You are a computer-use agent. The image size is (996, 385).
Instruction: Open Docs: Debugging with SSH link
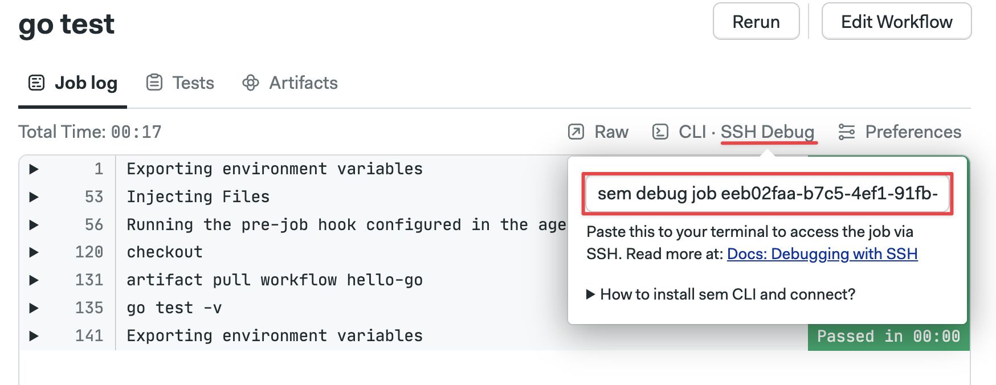click(x=822, y=254)
